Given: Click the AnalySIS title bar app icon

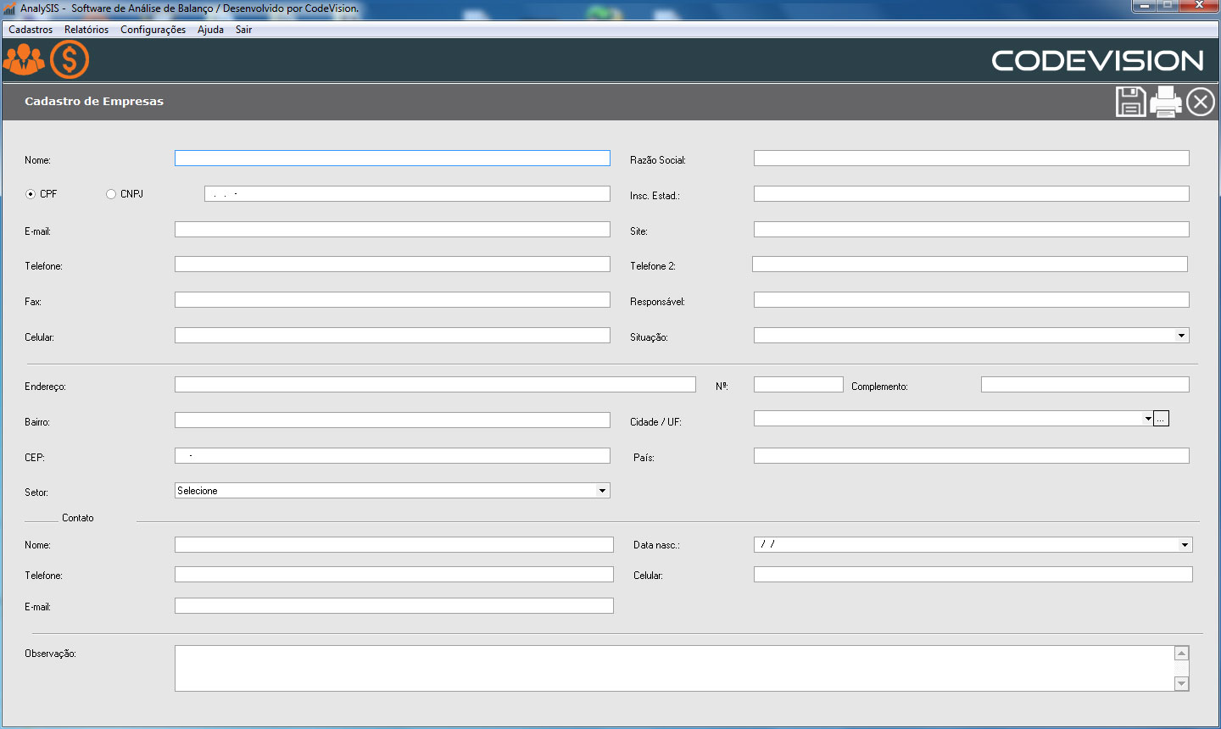Looking at the screenshot, I should click(x=9, y=8).
